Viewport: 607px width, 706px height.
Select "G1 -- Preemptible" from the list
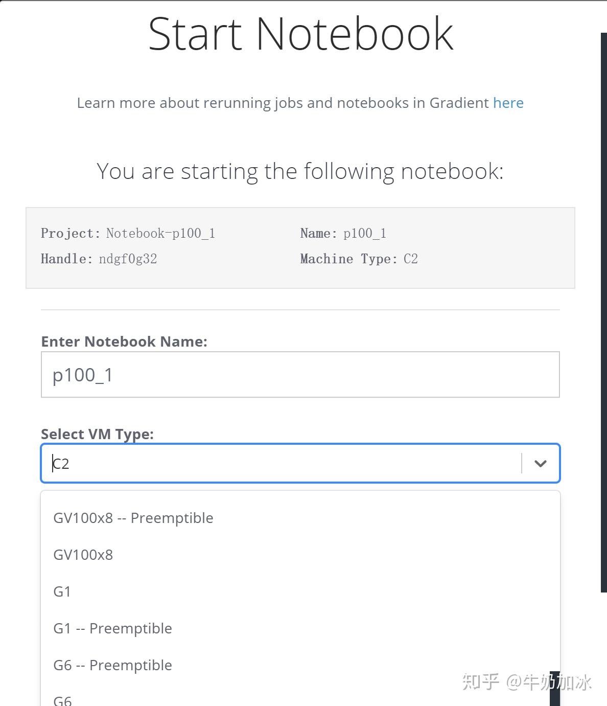coord(113,628)
